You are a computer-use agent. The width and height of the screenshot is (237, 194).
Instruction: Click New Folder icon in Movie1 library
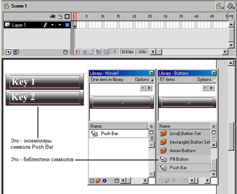(x=98, y=181)
